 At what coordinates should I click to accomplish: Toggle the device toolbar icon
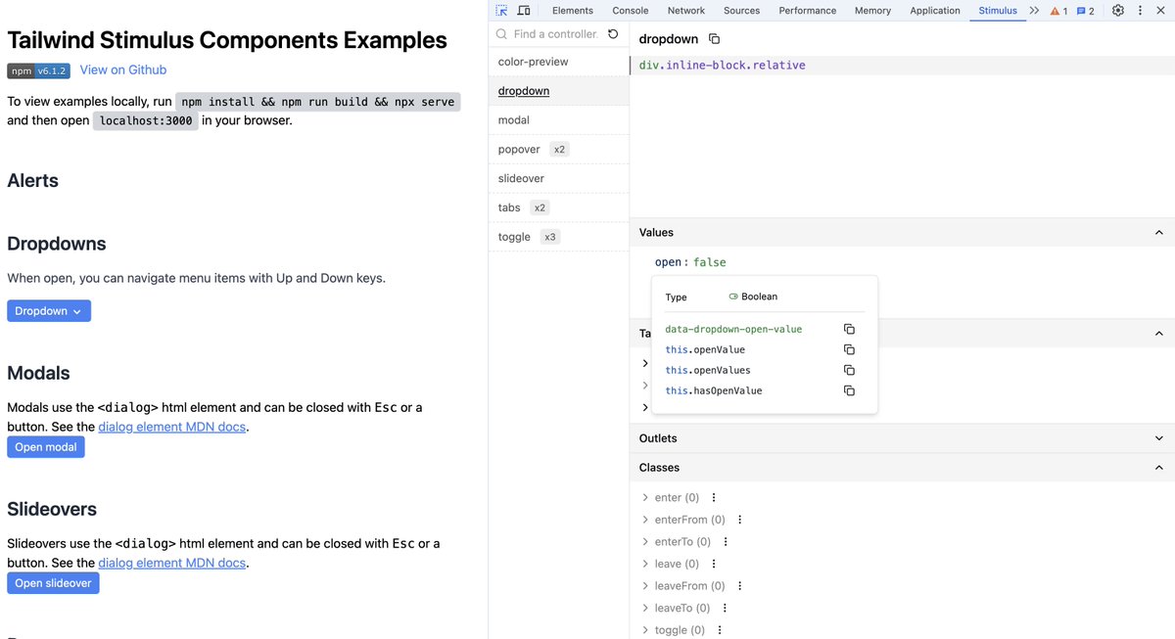tap(524, 11)
